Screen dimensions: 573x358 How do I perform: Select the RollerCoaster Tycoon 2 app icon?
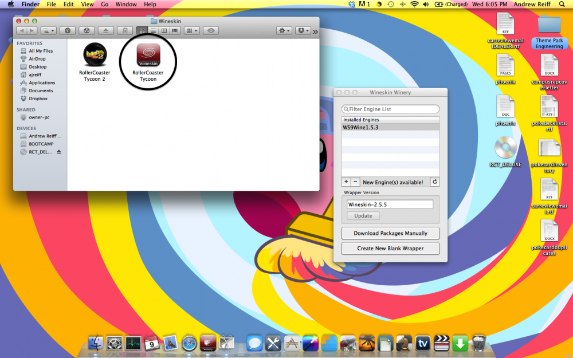click(x=95, y=55)
